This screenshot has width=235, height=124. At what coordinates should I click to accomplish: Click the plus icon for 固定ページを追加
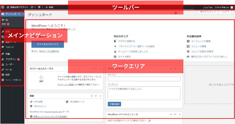(x=115, y=46)
